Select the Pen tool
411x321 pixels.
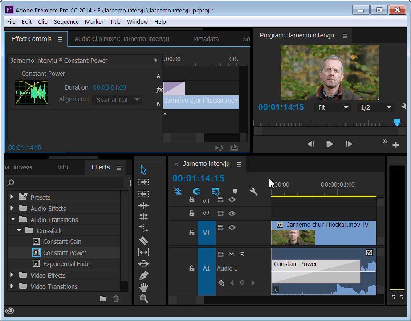pyautogui.click(x=144, y=275)
